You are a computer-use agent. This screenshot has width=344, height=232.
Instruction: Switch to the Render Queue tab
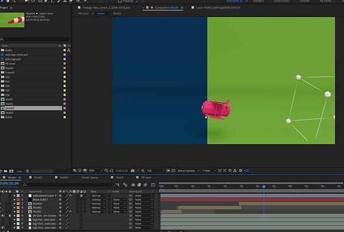coord(90,178)
